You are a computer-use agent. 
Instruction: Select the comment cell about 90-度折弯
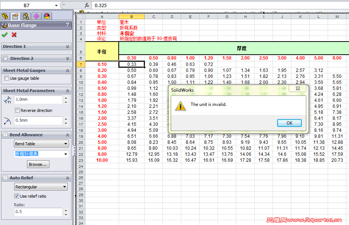pyautogui.click(x=148, y=39)
